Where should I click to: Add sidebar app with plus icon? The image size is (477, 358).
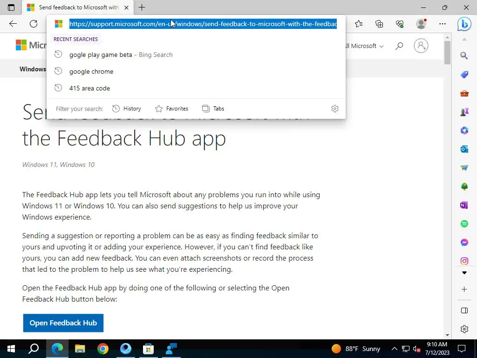point(464,289)
